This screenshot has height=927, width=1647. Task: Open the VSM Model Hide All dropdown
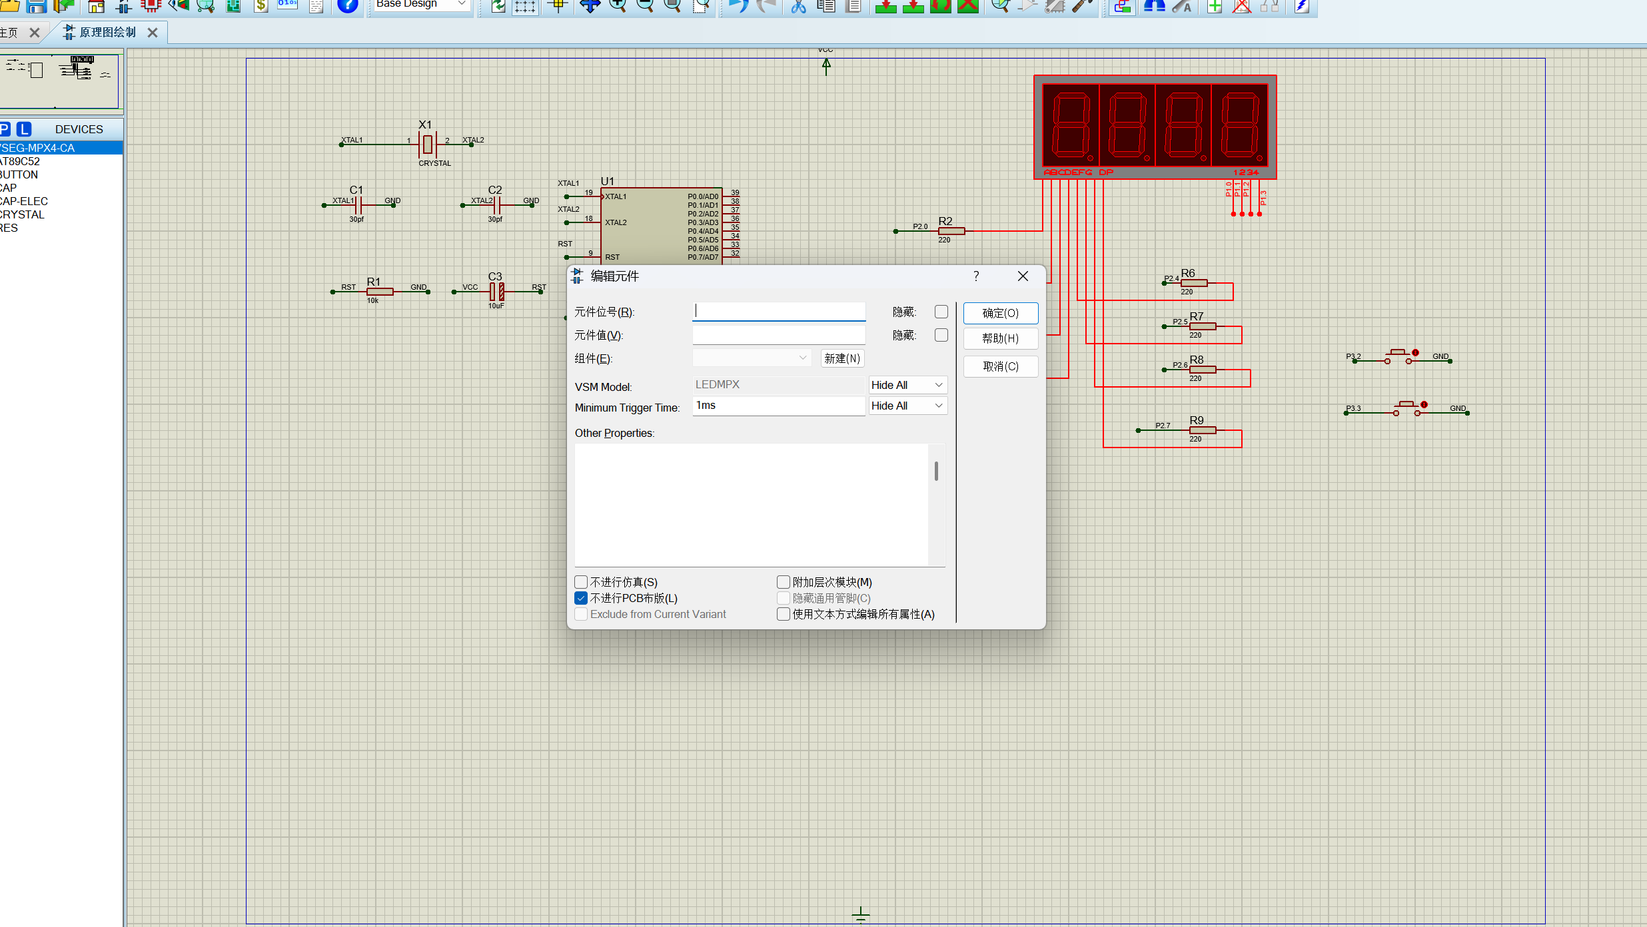tap(907, 385)
